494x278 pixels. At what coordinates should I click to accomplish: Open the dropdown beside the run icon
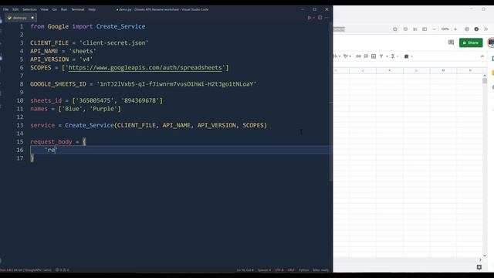[314, 18]
